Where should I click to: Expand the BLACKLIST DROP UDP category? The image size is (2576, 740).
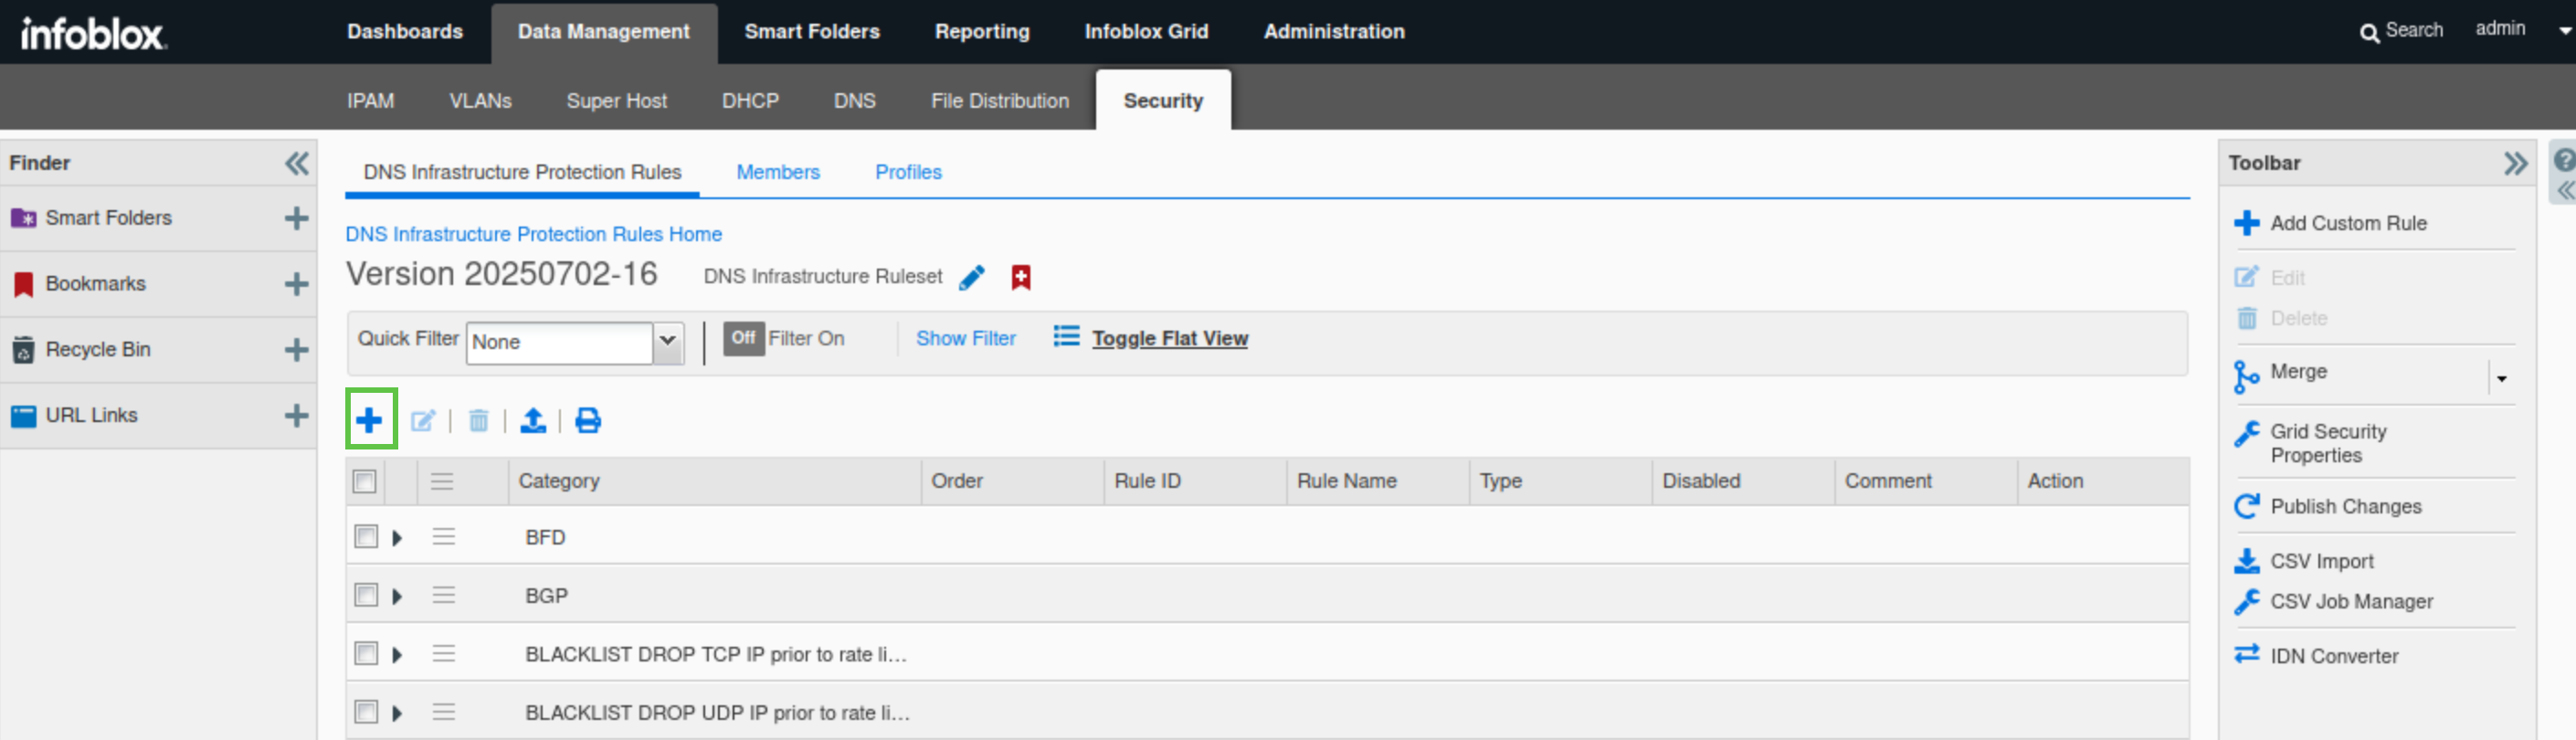click(x=397, y=713)
